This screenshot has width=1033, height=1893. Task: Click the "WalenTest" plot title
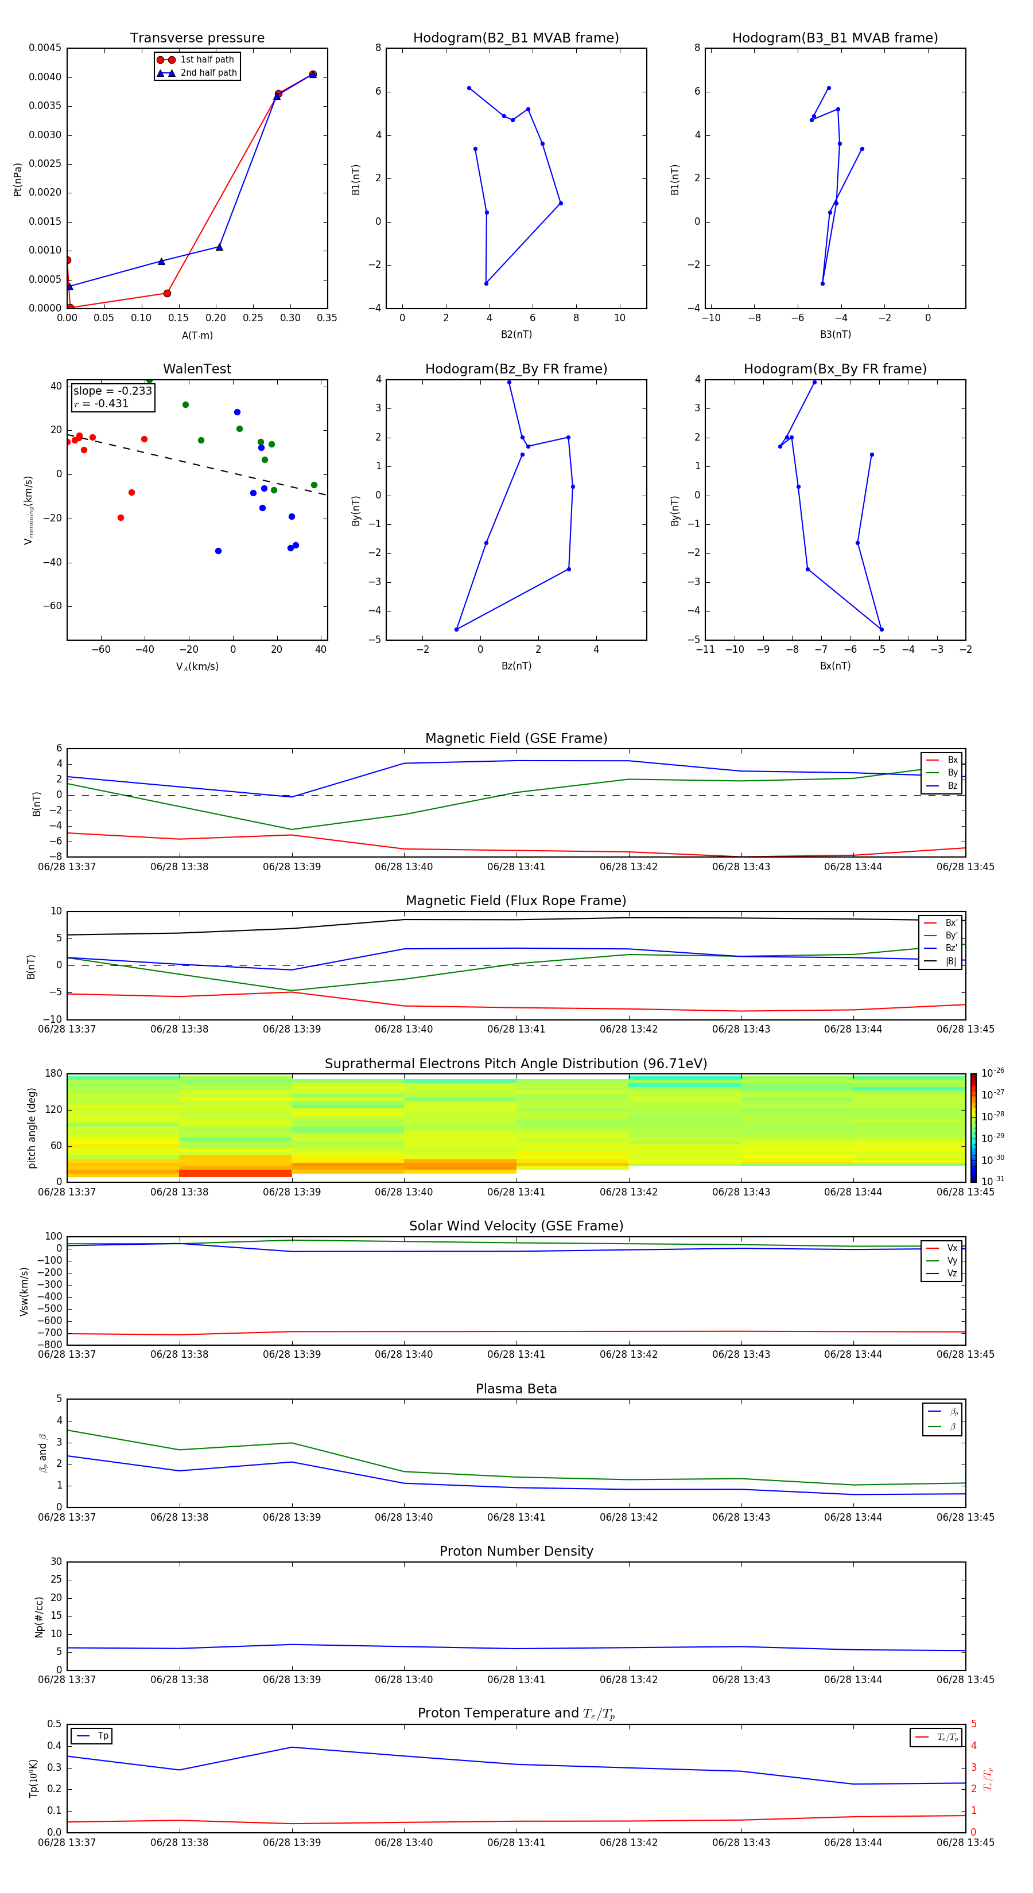click(197, 369)
